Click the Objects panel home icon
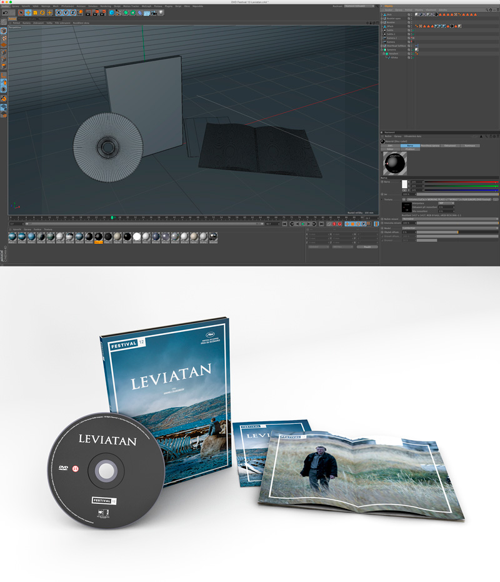 pos(491,9)
